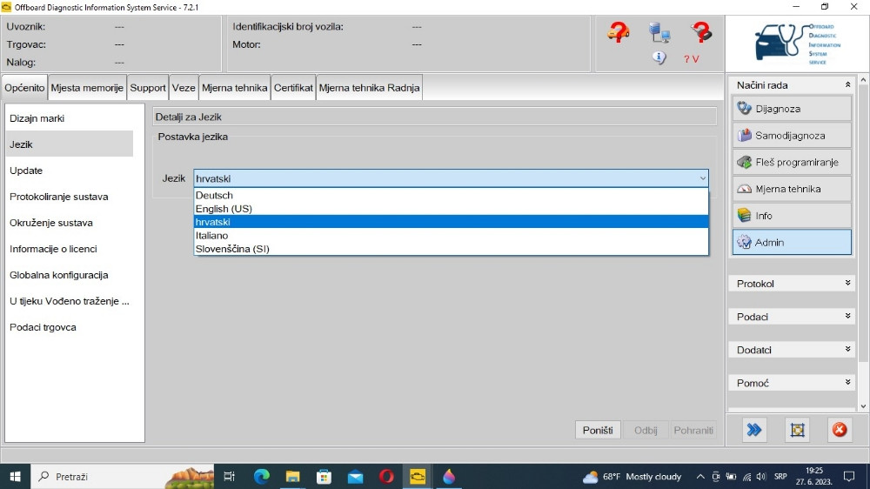The height and width of the screenshot is (489, 870).
Task: Open Samodijagnoza mode
Action: (x=792, y=136)
